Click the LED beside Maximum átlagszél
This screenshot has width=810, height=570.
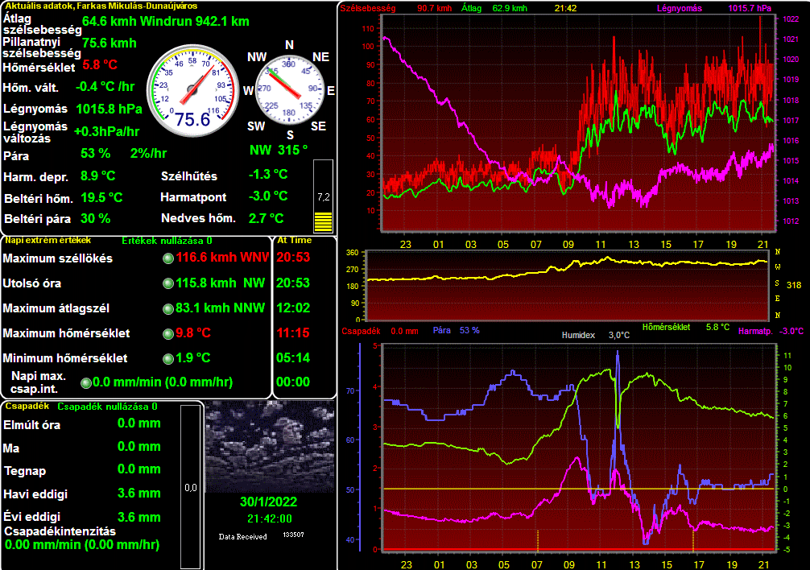point(168,308)
